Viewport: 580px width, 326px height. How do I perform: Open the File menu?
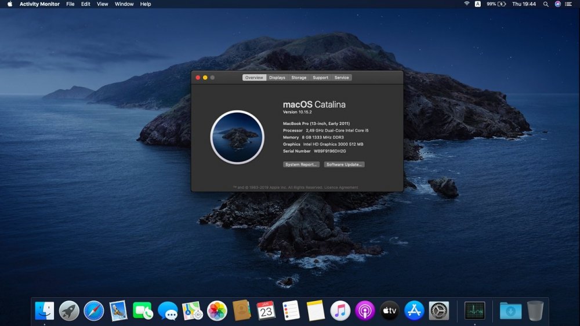pos(70,4)
